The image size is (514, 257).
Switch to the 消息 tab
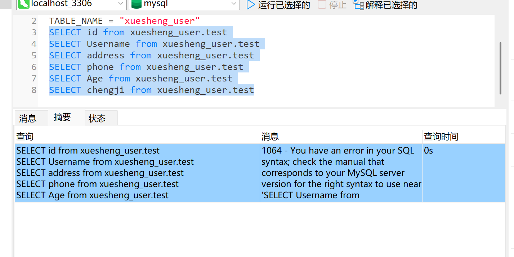tap(28, 118)
